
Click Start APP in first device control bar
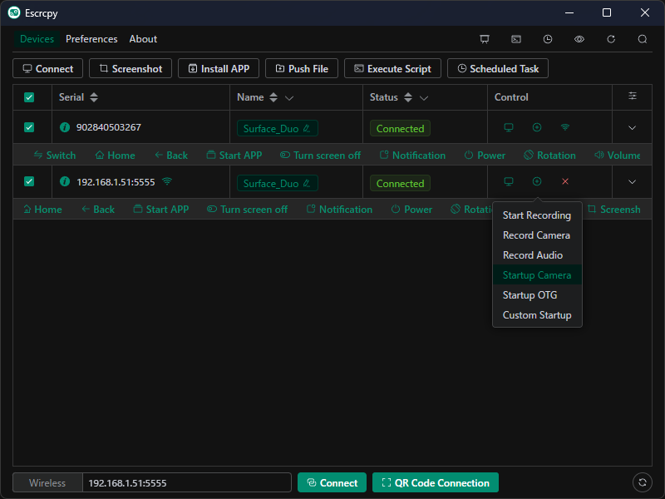(x=234, y=156)
